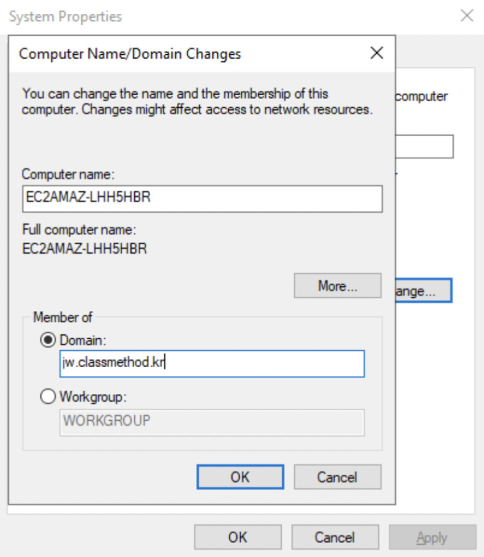Viewport: 484px width, 557px height.
Task: Click the System Properties window title
Action: (66, 16)
